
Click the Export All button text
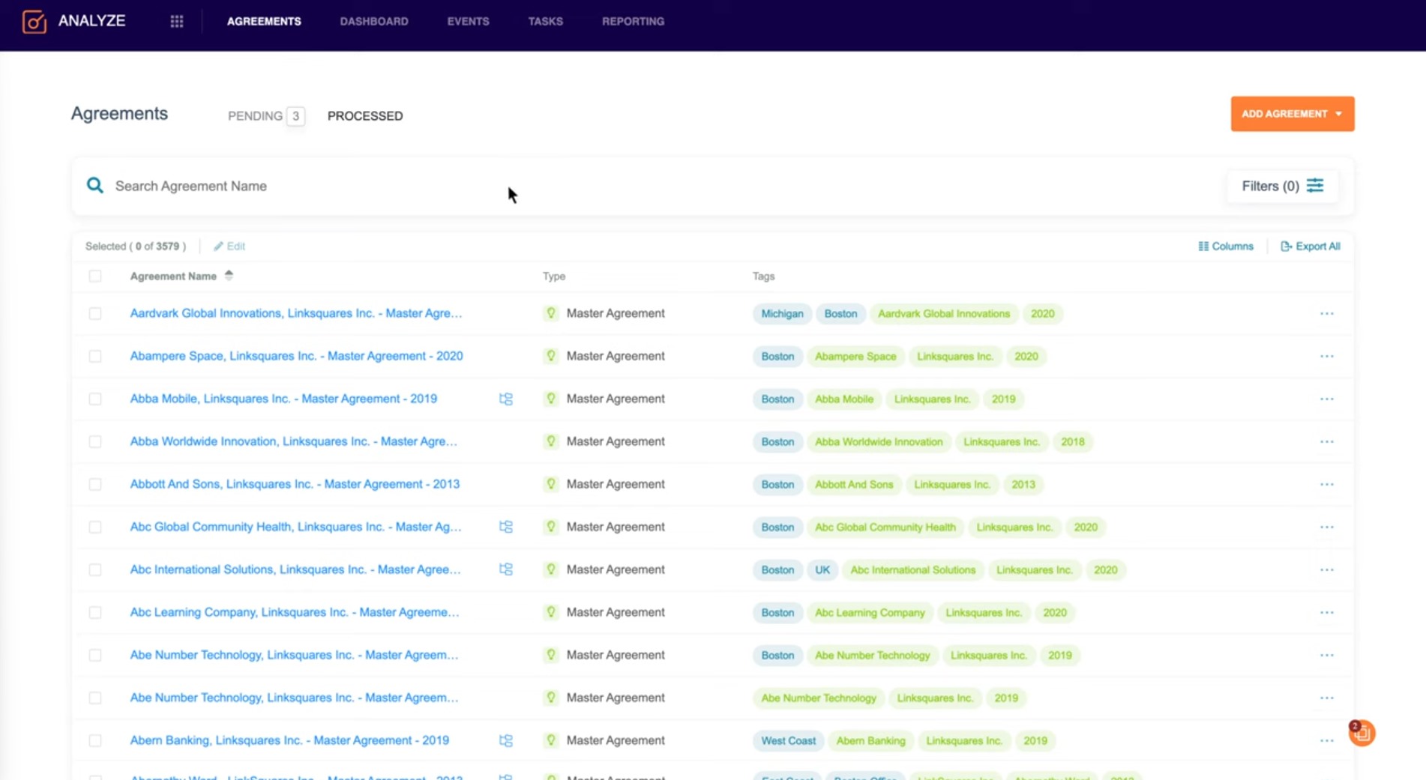pyautogui.click(x=1318, y=246)
